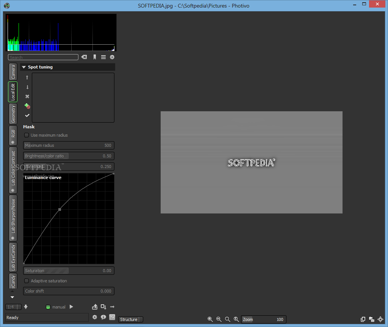Viewport: 388px width, 327px height.
Task: Open settings gear in the bottom bar
Action: [94, 317]
